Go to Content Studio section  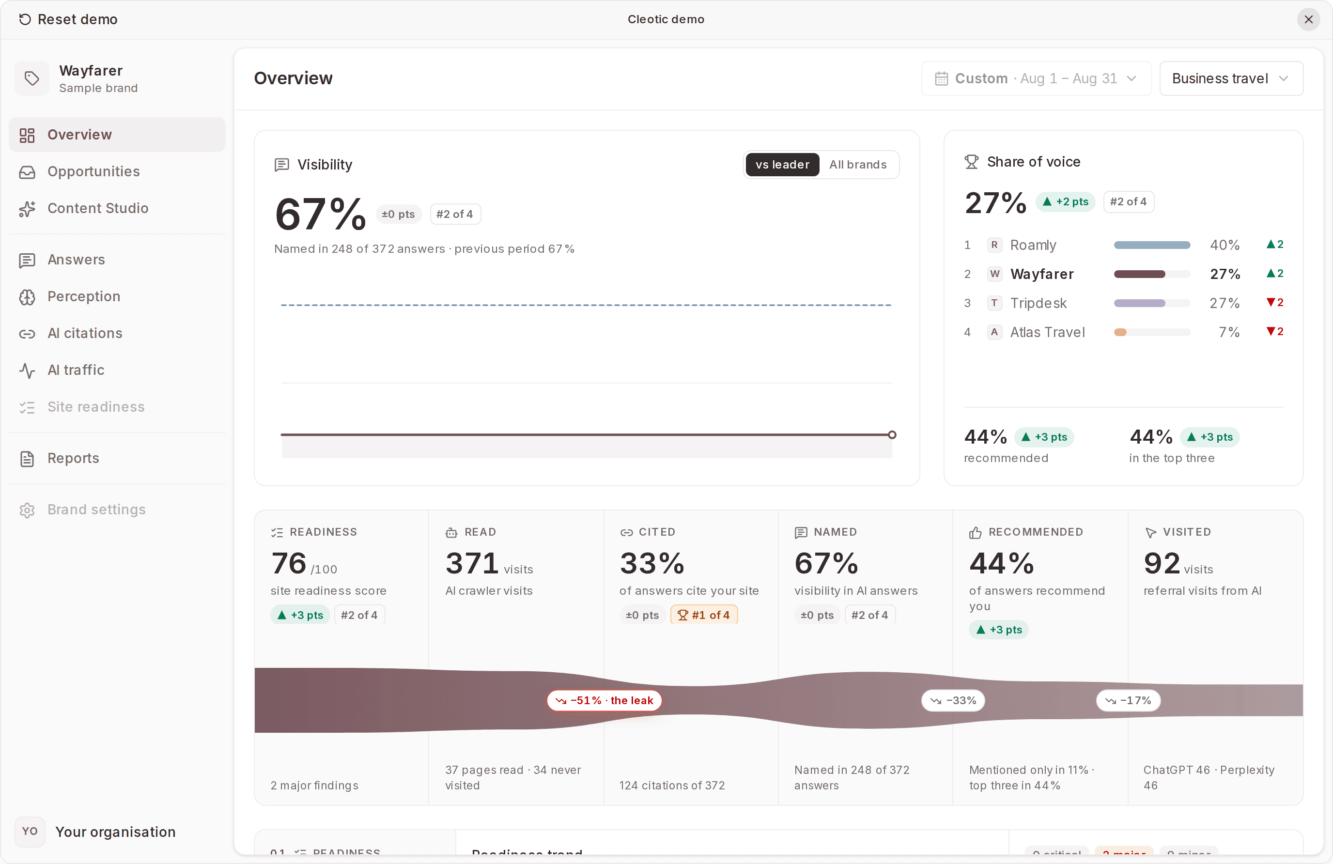(x=117, y=209)
